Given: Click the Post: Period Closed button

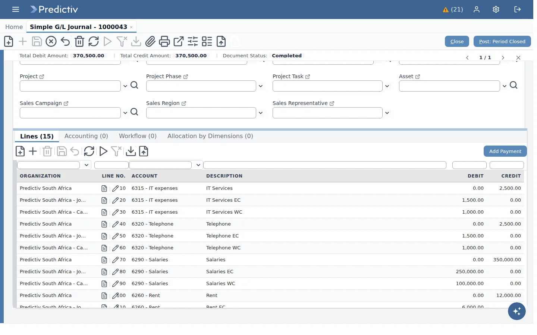Looking at the screenshot, I should coord(502,41).
